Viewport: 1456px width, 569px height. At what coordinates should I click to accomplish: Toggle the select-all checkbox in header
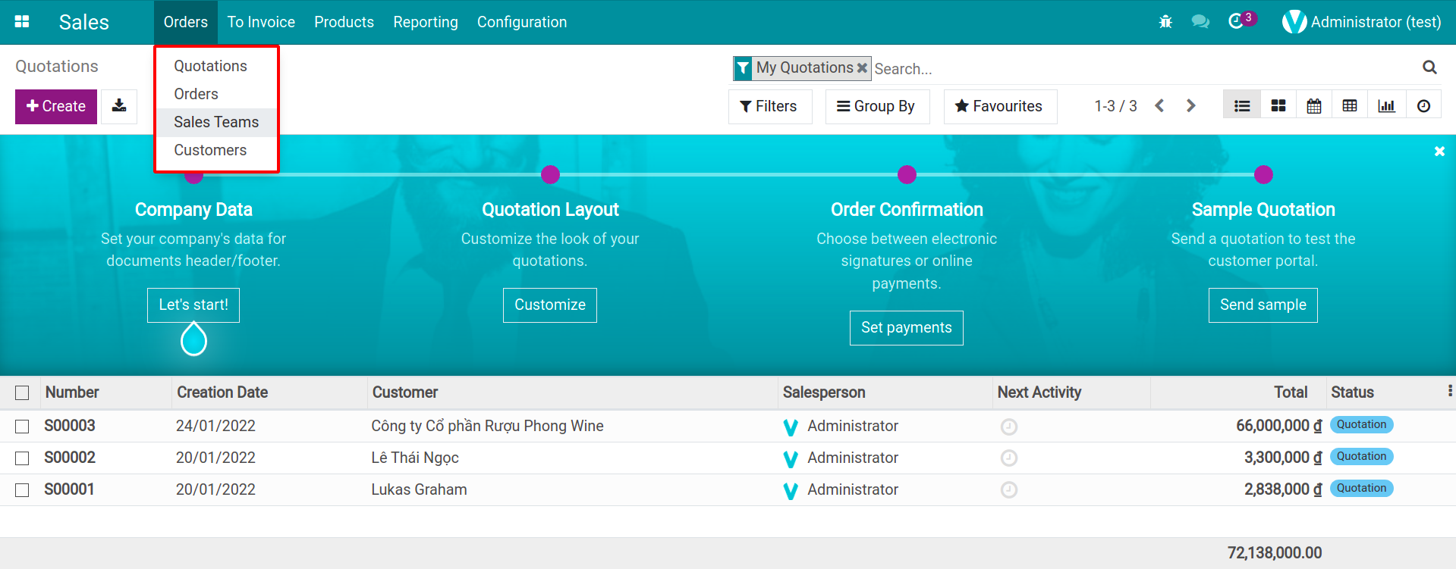coord(22,392)
